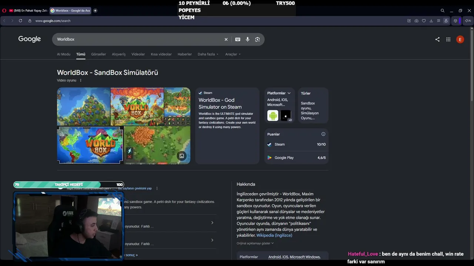The width and height of the screenshot is (474, 266).
Task: Share the search results
Action: [x=437, y=40]
